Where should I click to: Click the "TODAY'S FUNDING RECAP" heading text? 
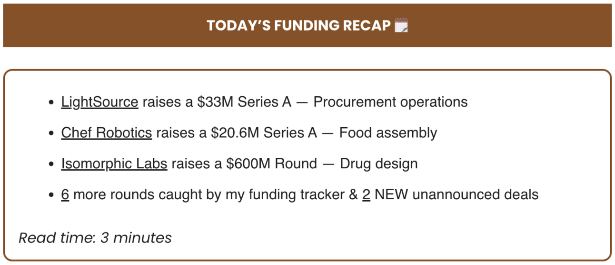[x=298, y=25]
